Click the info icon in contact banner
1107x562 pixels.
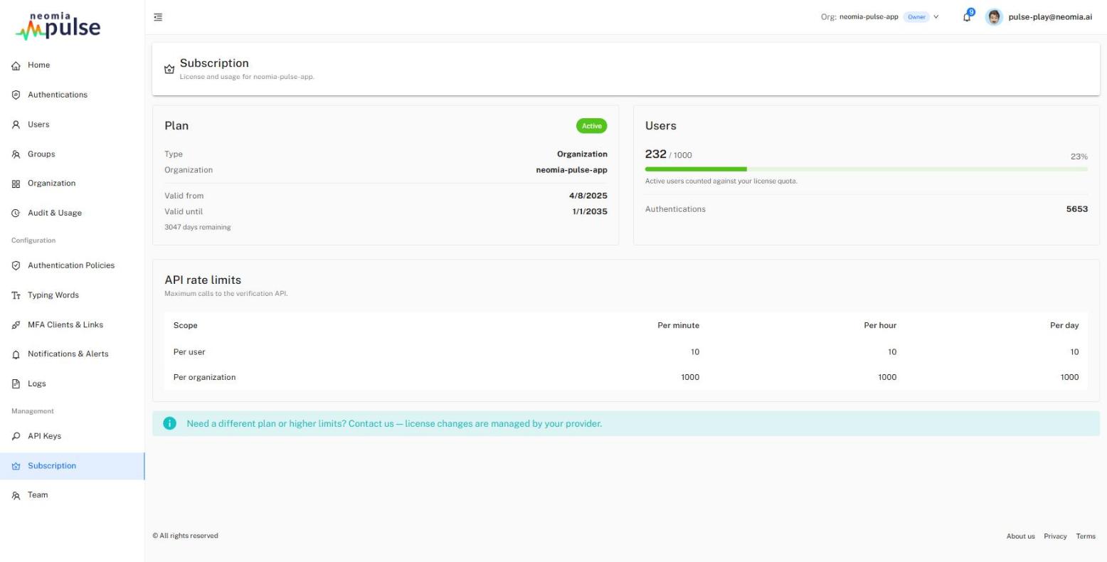point(170,423)
